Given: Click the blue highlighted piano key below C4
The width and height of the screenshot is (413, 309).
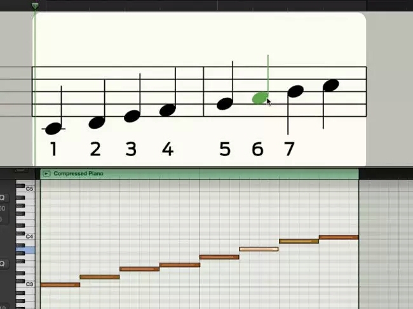Looking at the screenshot, I should [x=25, y=250].
